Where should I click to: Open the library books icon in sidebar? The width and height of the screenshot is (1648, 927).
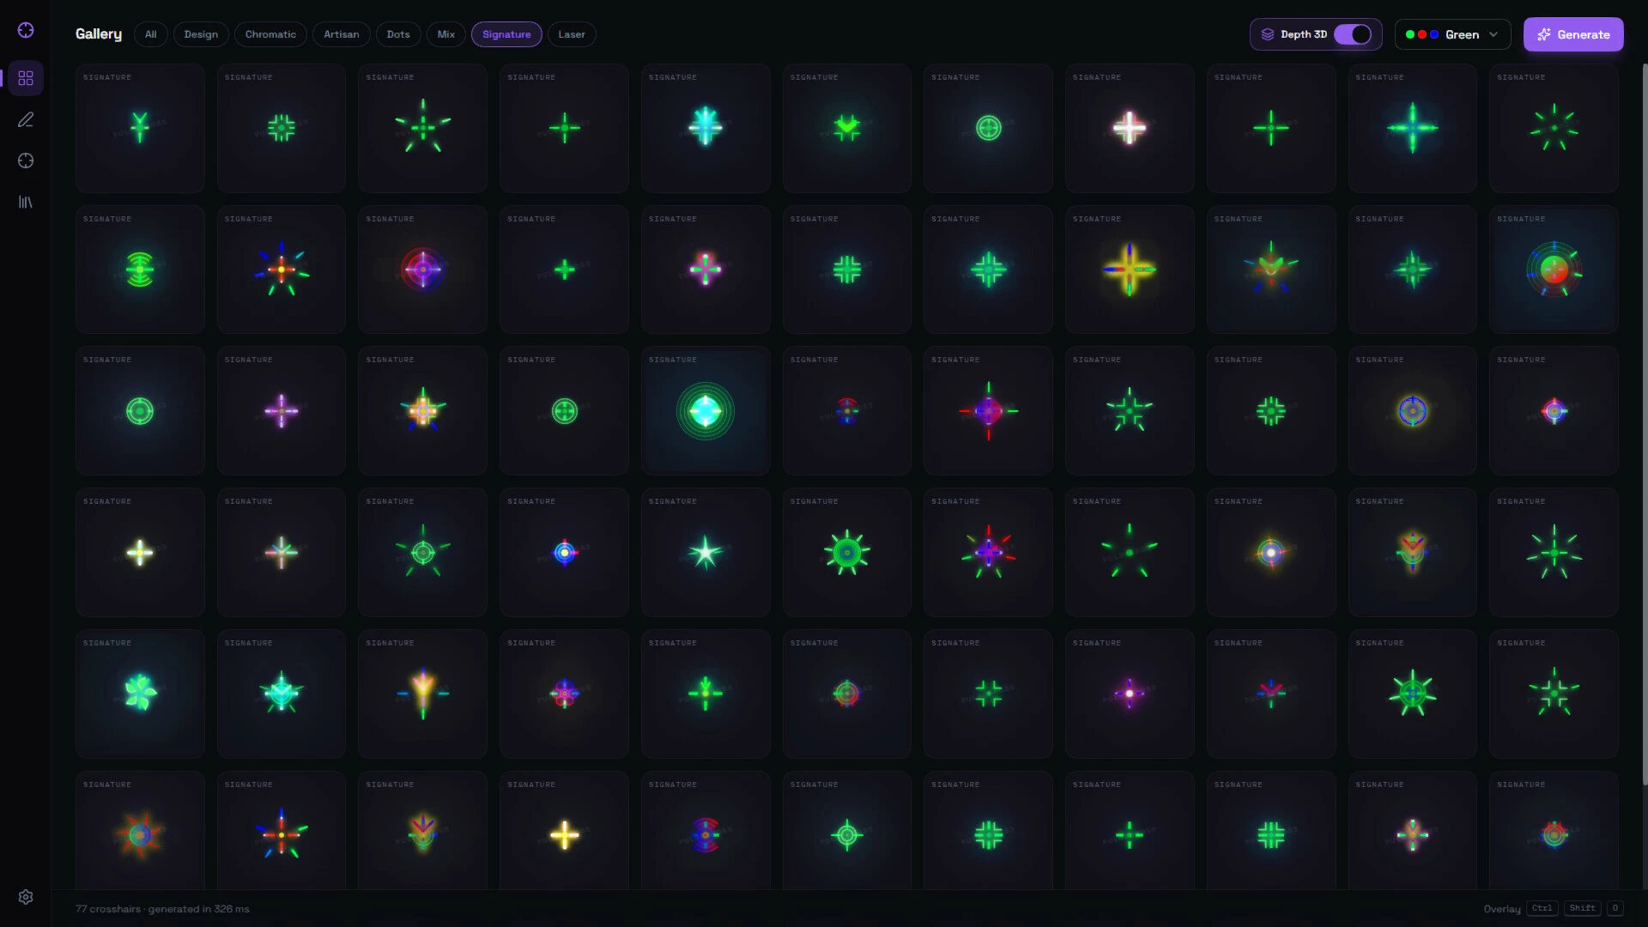26,202
